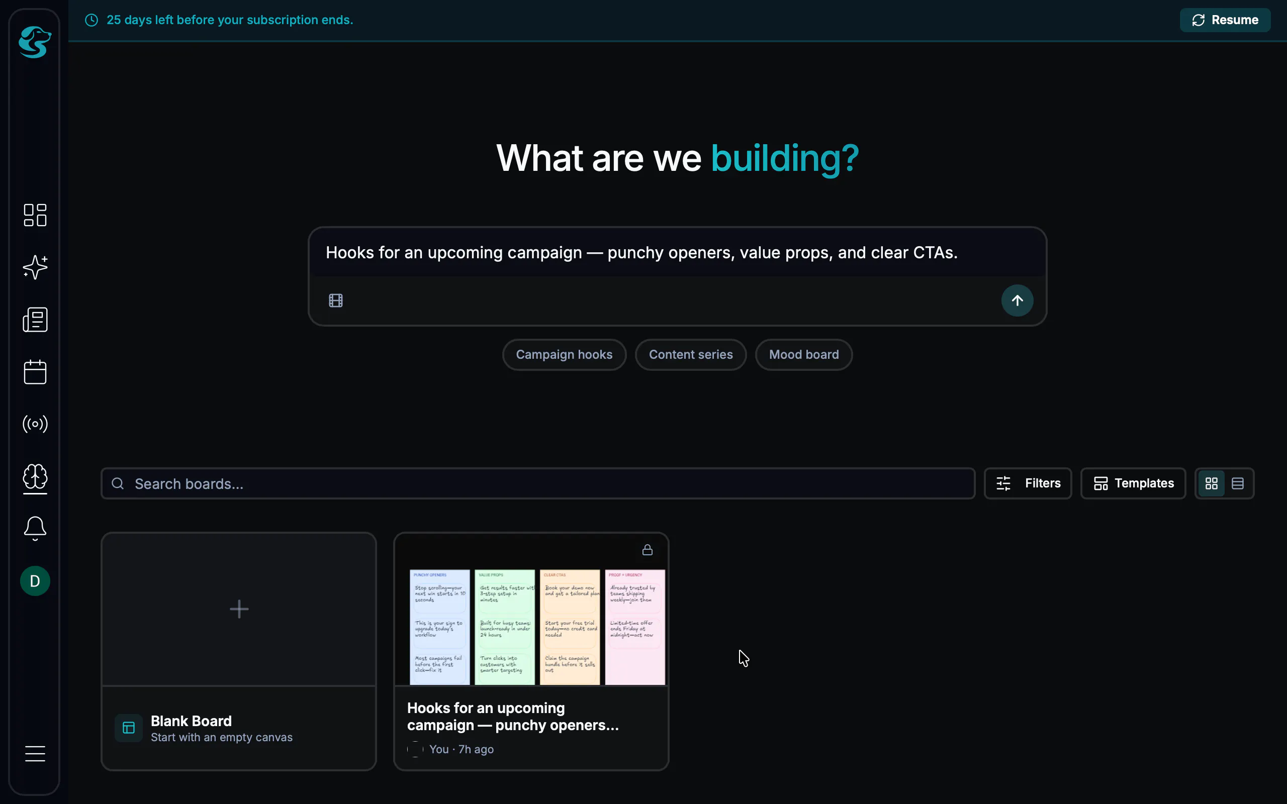
Task: Click the Blank Board title
Action: [x=191, y=721]
